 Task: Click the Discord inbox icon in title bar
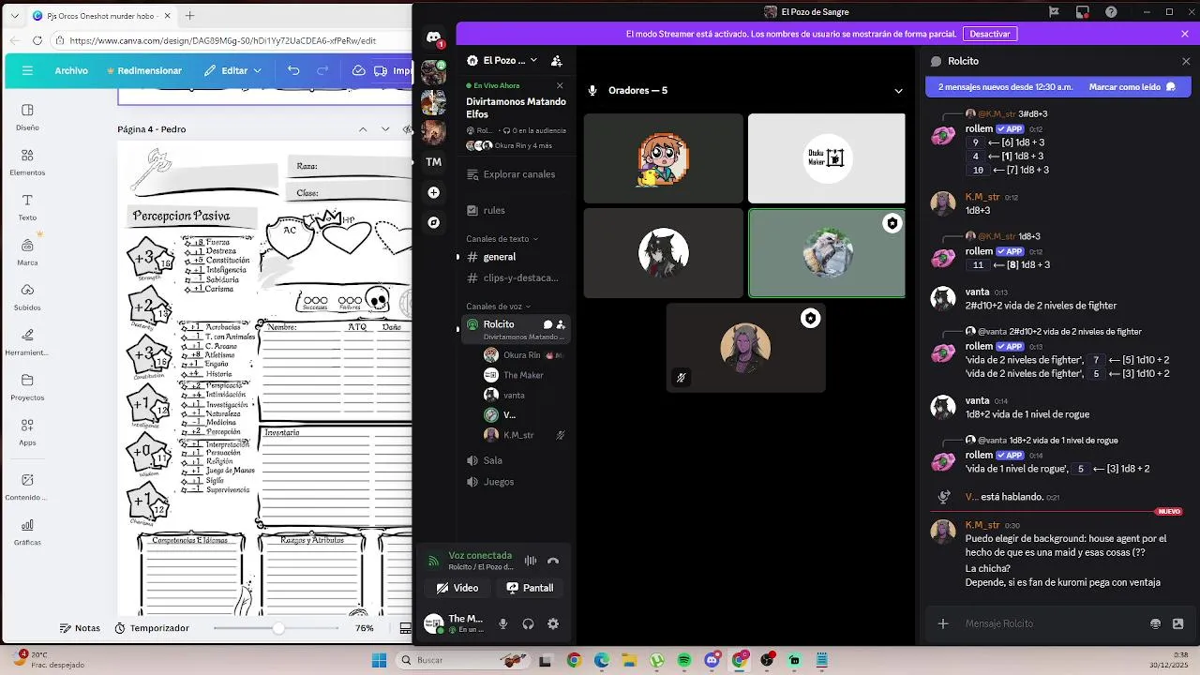coord(1083,12)
